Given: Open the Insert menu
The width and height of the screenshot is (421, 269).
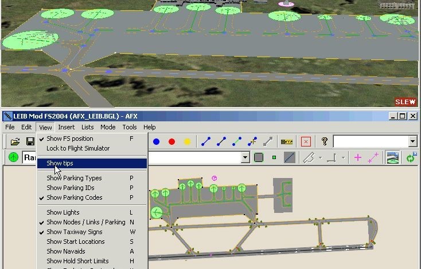Looking at the screenshot, I should [x=66, y=127].
